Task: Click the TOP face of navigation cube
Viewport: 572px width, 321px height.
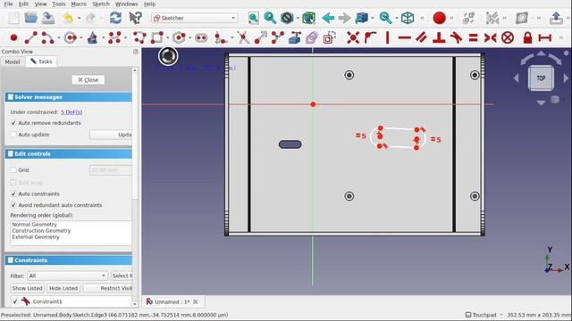Action: pyautogui.click(x=541, y=78)
